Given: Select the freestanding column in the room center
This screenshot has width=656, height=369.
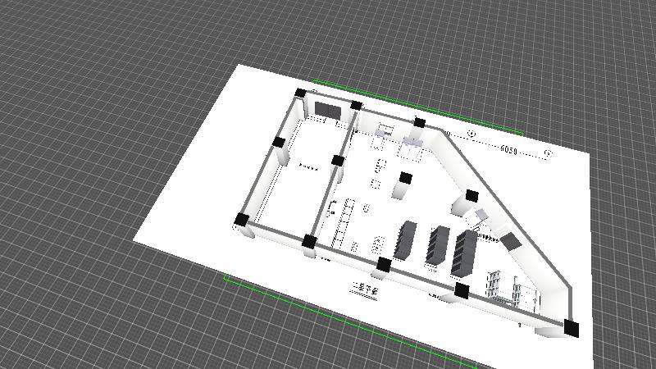Looking at the screenshot, I should pos(404,184).
